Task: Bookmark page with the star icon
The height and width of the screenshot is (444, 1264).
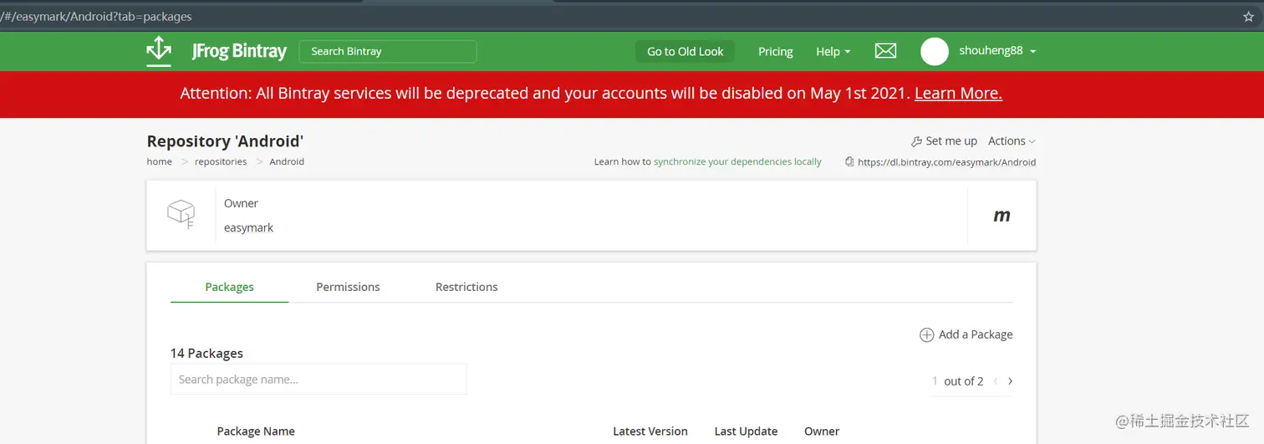Action: coord(1250,16)
